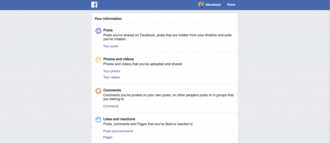Open the Pages link under Likes

108,137
